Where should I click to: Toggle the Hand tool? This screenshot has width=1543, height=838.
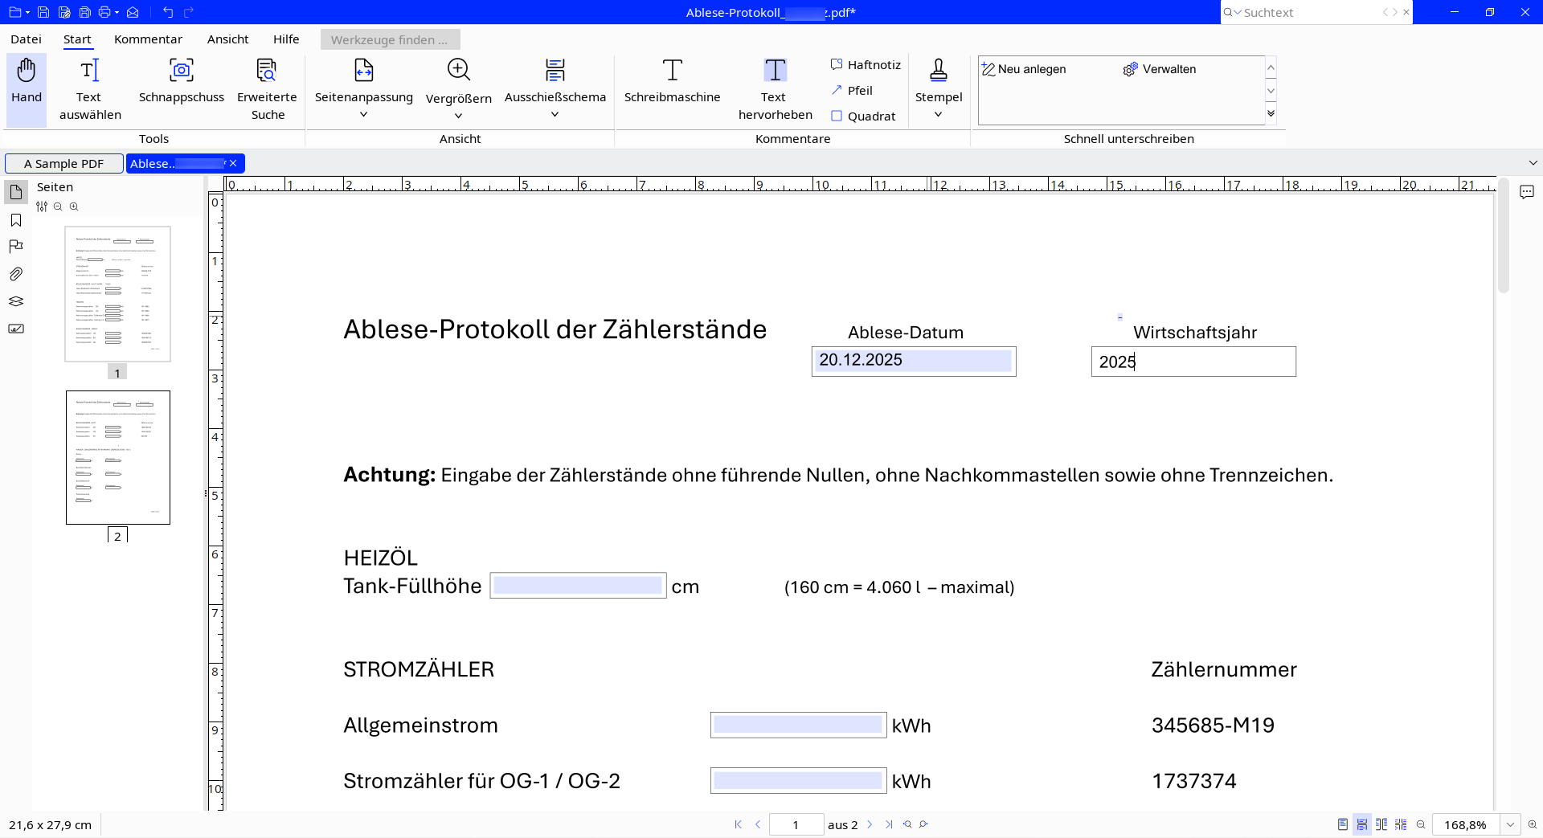[x=27, y=81]
